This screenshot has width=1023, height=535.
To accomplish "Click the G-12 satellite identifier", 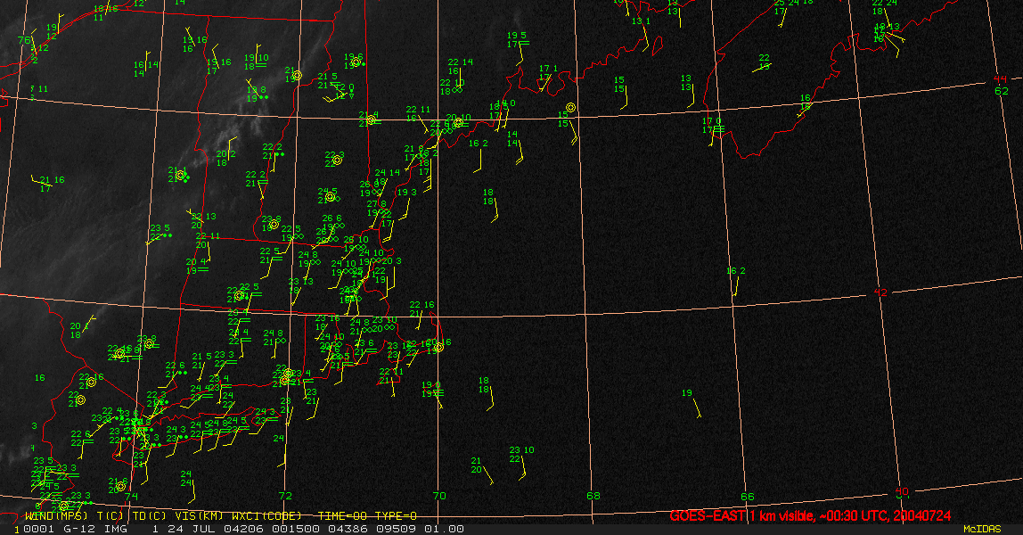I will 79,529.
